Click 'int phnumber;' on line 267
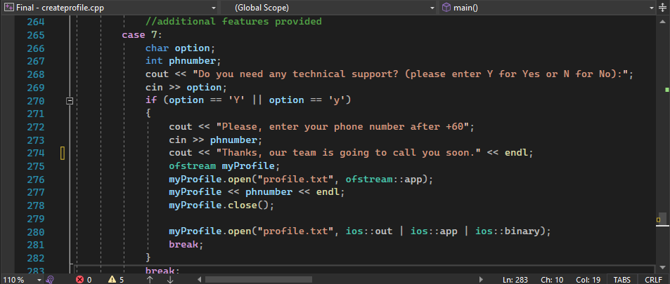This screenshot has height=284, width=670. click(x=183, y=61)
